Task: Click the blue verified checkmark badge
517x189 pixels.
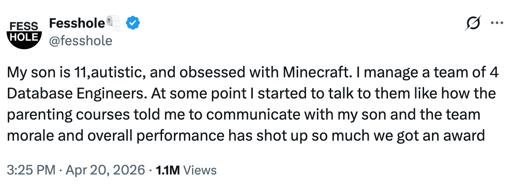Action: coord(133,22)
